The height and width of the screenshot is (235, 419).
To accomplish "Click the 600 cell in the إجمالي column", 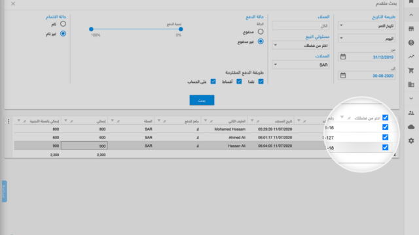I will [84, 138].
